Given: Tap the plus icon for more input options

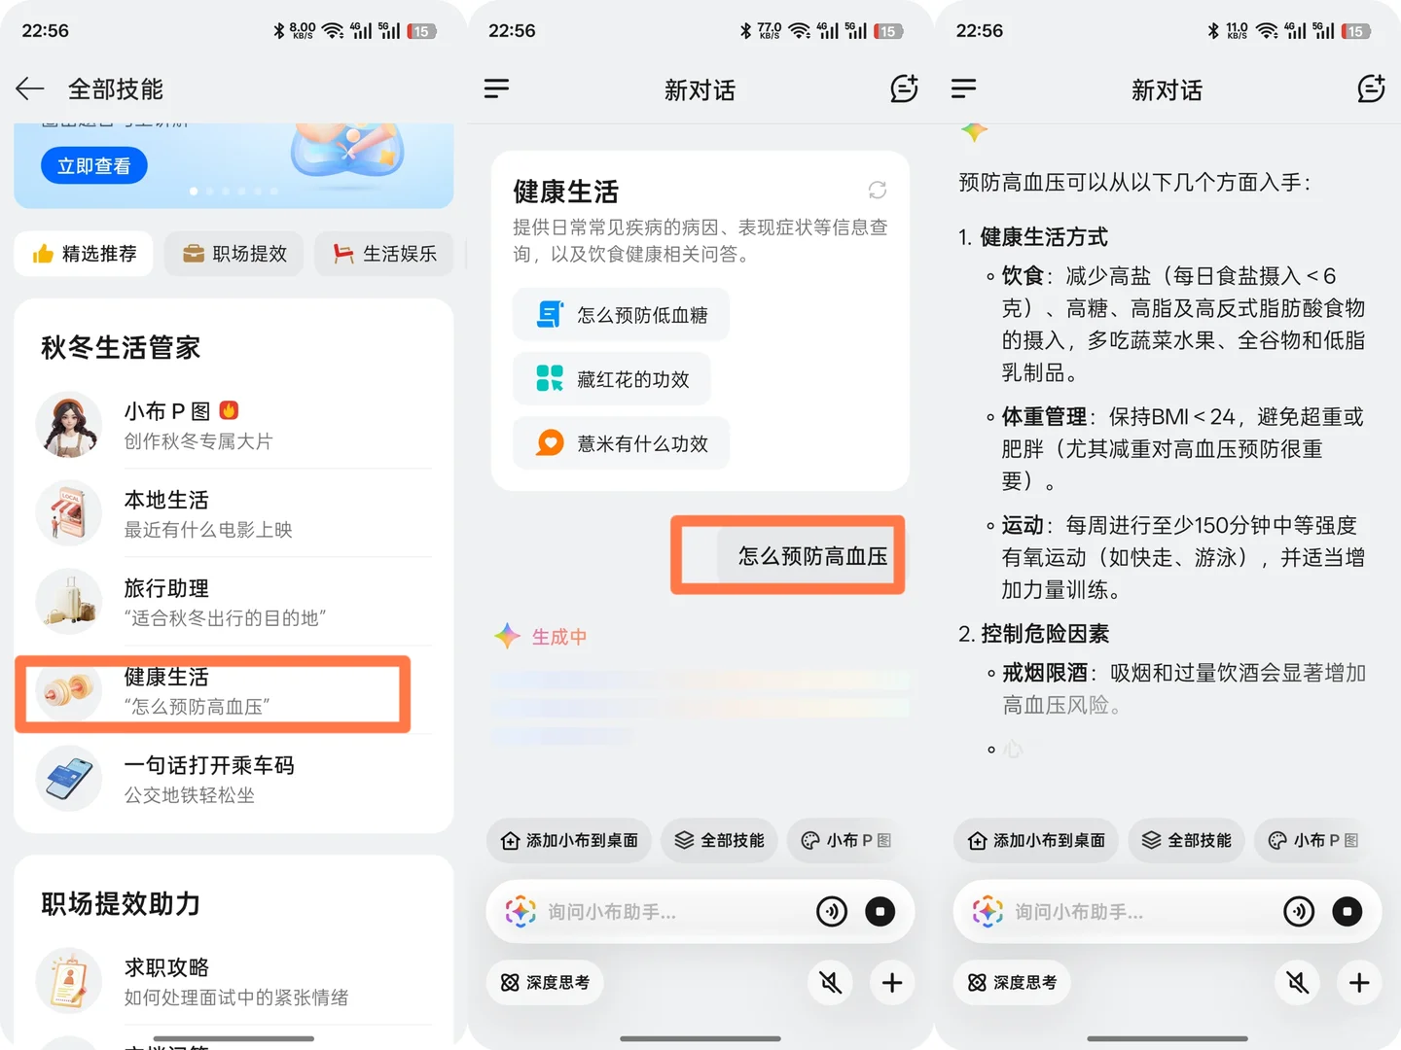Looking at the screenshot, I should coord(891,983).
